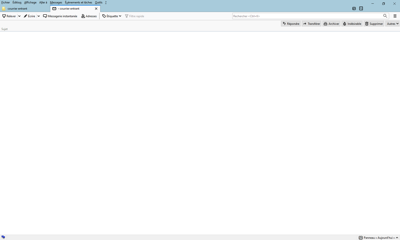Minimize the Thunderbird window
This screenshot has height=240, width=400.
pyautogui.click(x=372, y=4)
